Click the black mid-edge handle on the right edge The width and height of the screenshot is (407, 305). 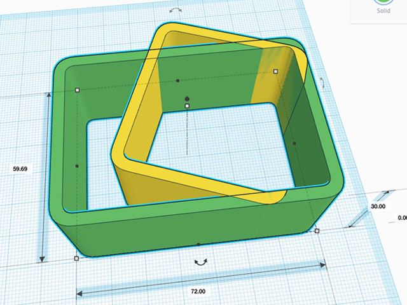point(294,144)
